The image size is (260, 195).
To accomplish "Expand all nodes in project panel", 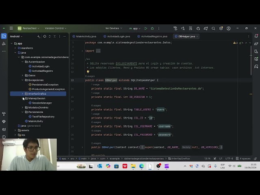I will [50, 36].
